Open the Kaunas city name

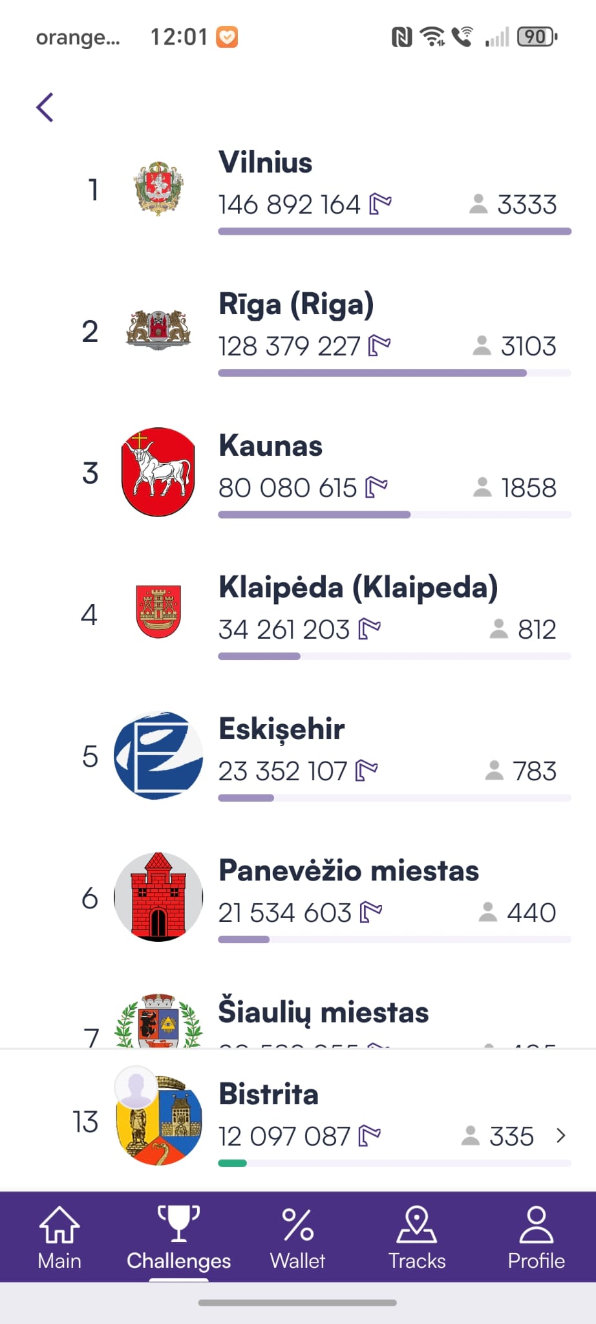270,446
